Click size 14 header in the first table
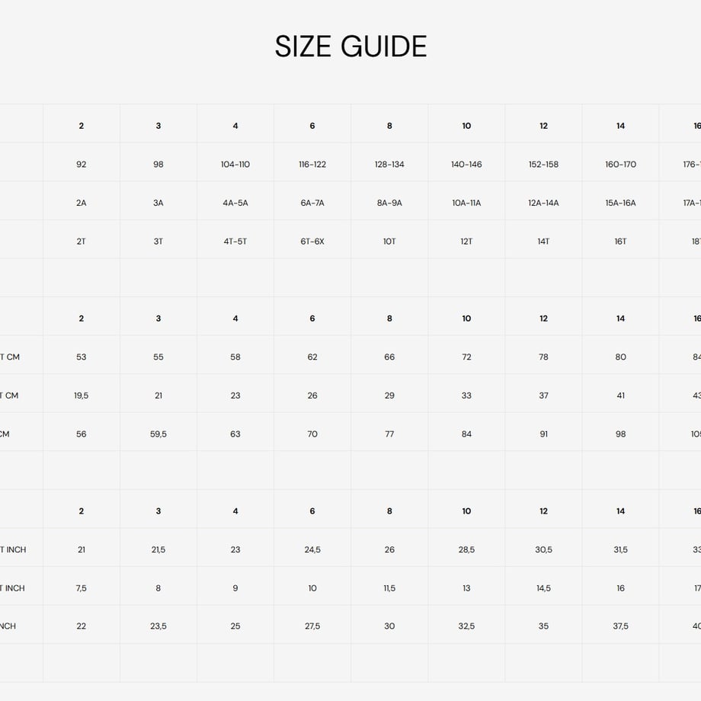701x701 pixels. coord(620,126)
